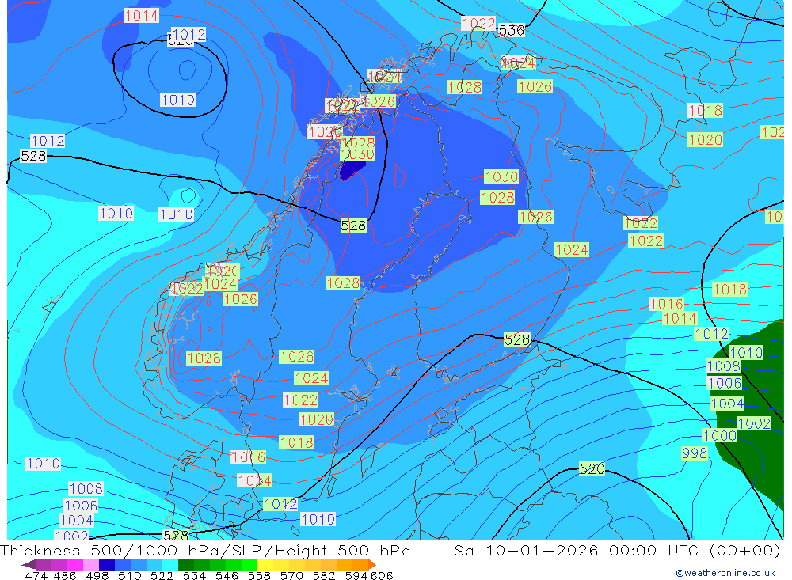Image resolution: width=792 pixels, height=580 pixels.
Task: Click the legend value '474'
Action: tap(36, 575)
